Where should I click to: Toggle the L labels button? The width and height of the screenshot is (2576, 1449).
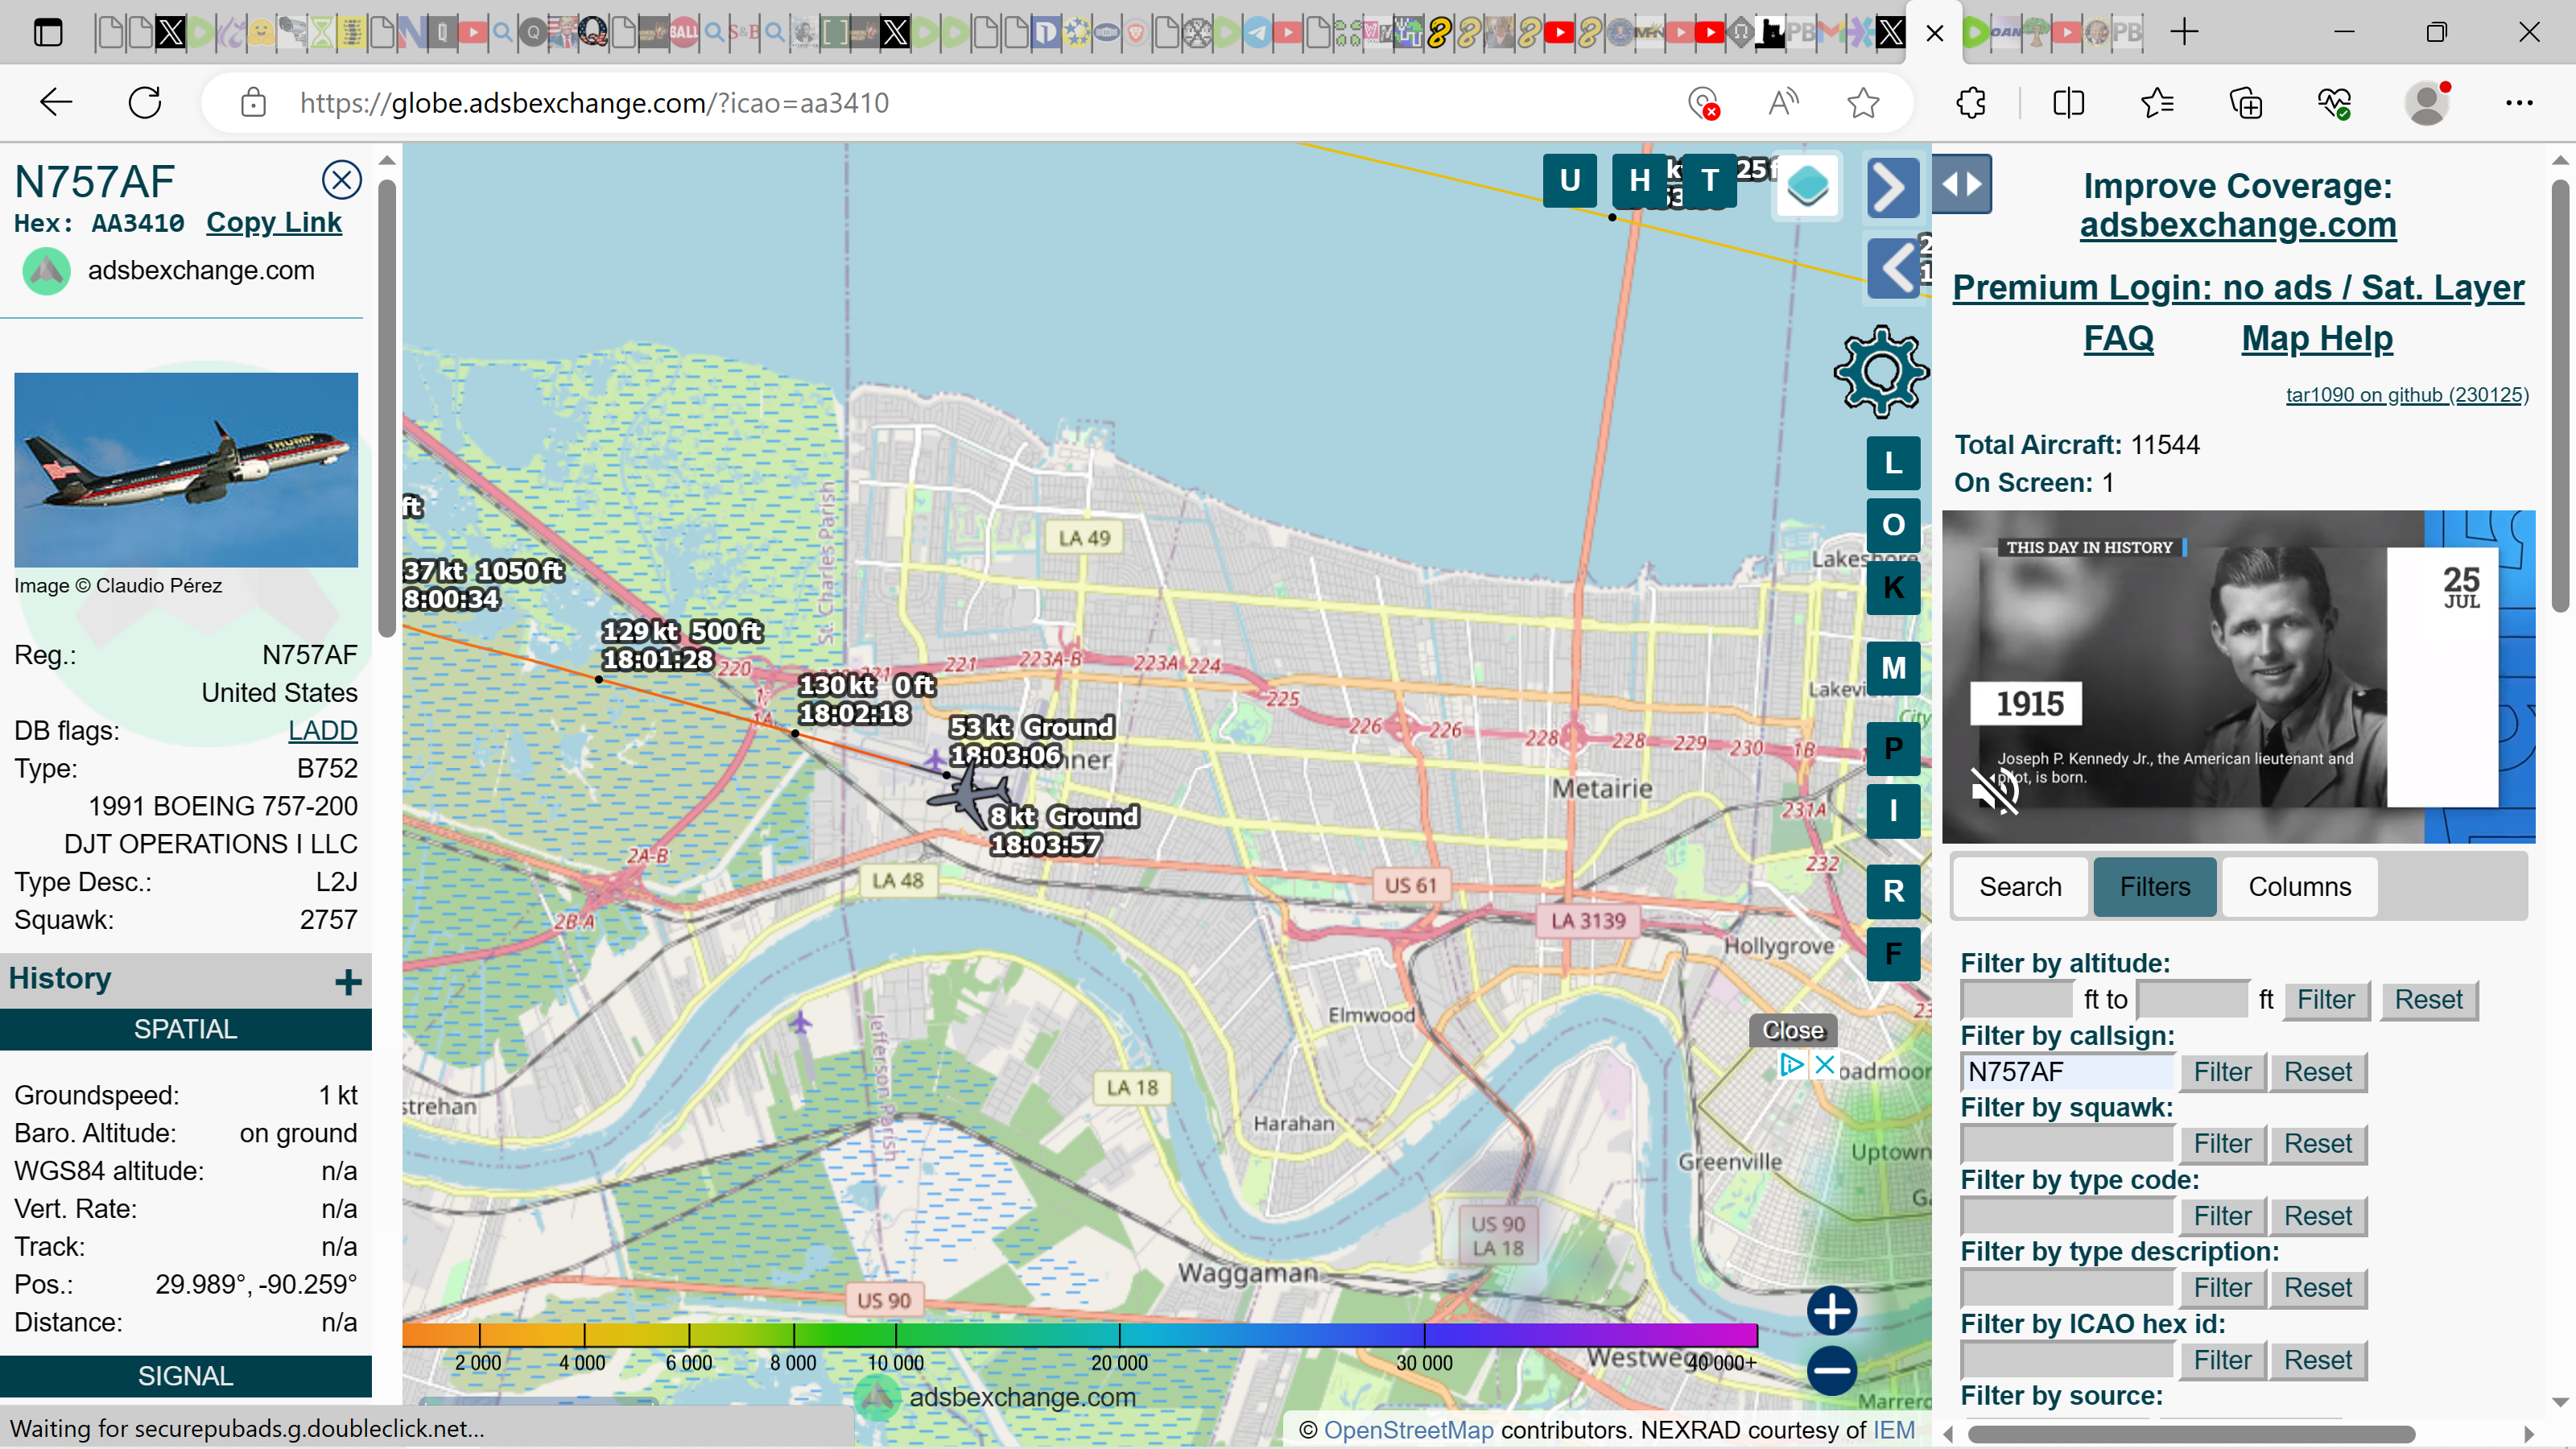[1893, 463]
